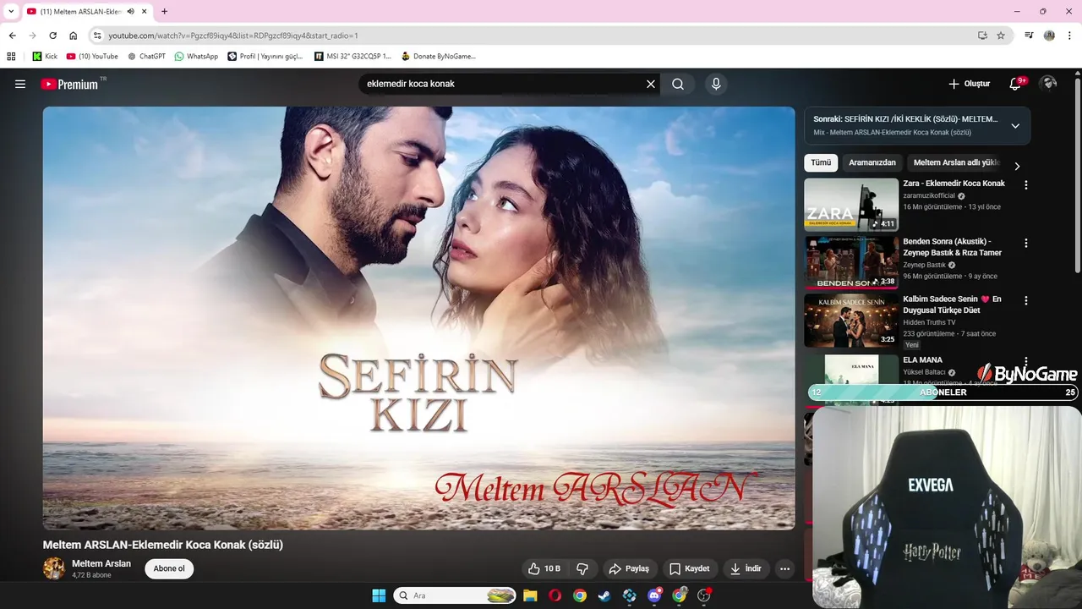Open File Explorer from the taskbar
Image resolution: width=1082 pixels, height=609 pixels.
530,595
